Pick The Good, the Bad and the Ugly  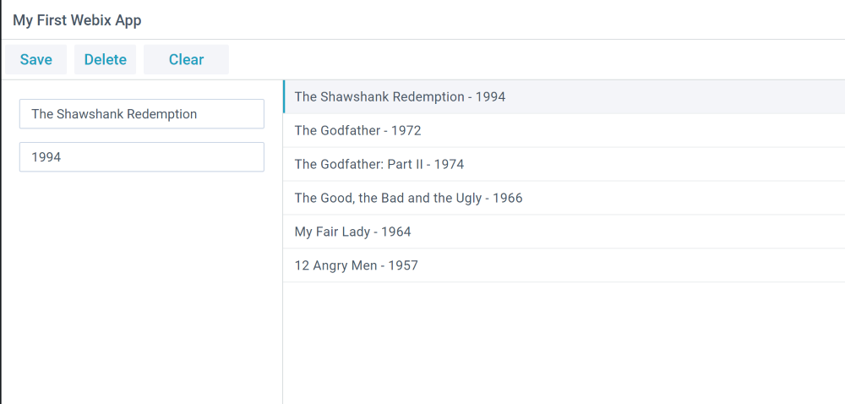(408, 198)
